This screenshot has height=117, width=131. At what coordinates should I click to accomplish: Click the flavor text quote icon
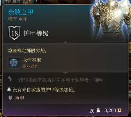click(x=10, y=79)
